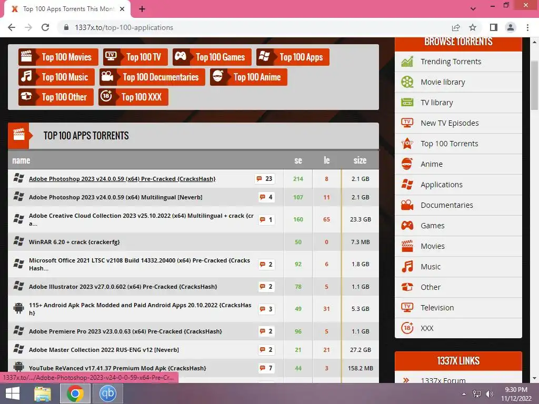Open qBittorrent from the taskbar

[108, 393]
